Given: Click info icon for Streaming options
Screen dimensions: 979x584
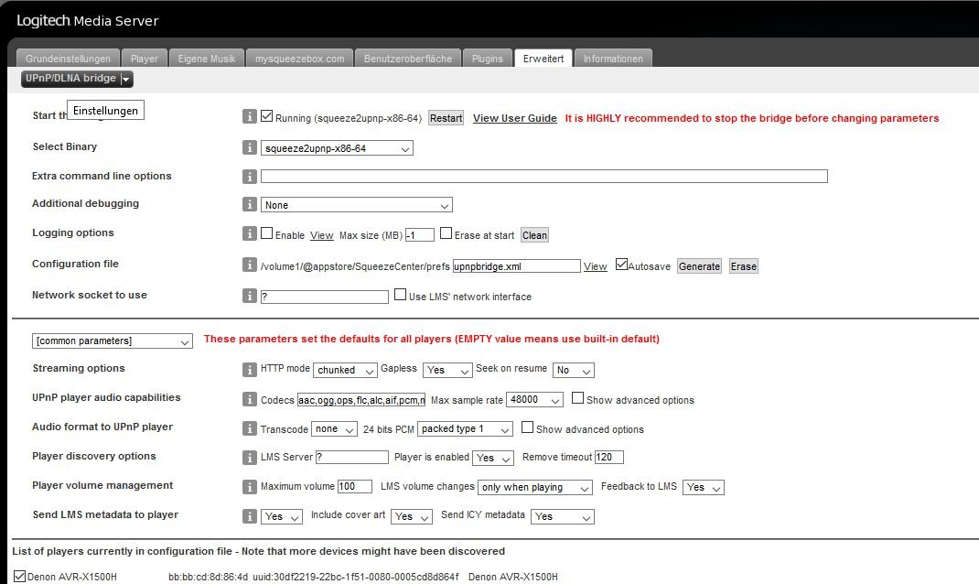Looking at the screenshot, I should point(249,370).
